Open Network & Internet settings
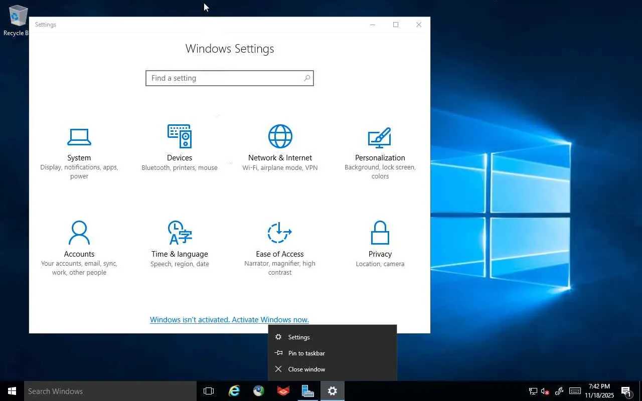Image resolution: width=642 pixels, height=401 pixels. coord(280,148)
